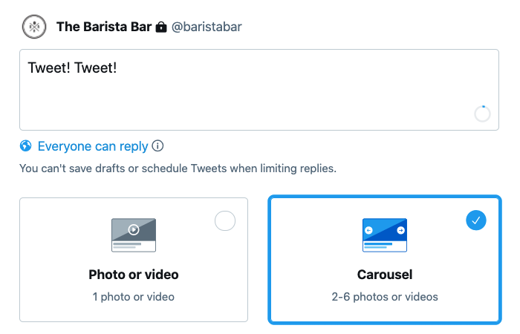Click the character count progress circle
Screen dimensions: 520x334
click(482, 114)
